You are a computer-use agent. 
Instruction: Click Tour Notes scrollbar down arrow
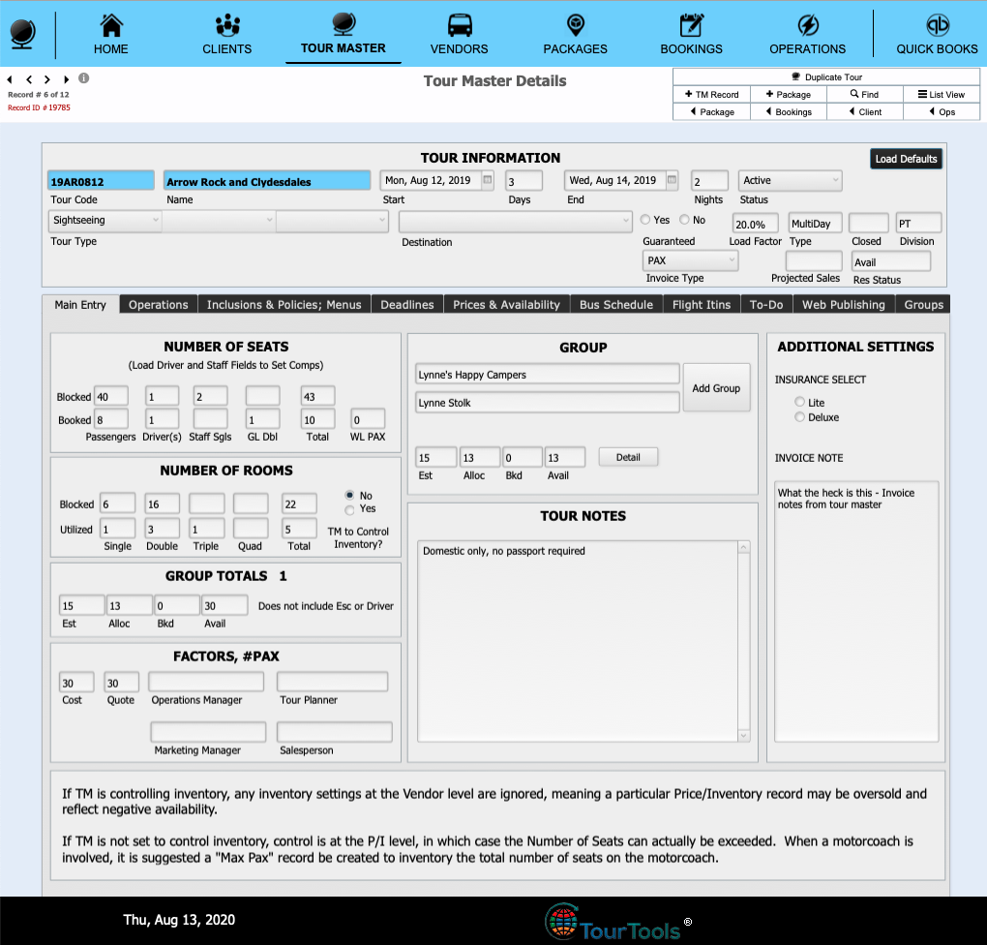[743, 735]
